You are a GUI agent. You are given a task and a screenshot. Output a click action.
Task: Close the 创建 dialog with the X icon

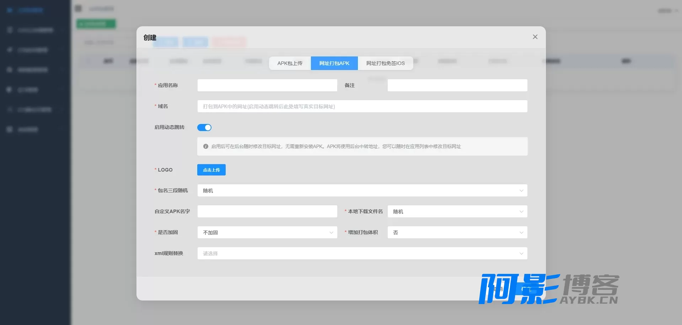coord(535,37)
